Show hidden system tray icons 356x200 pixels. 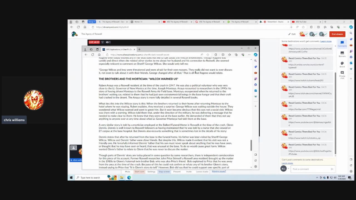coord(317,178)
